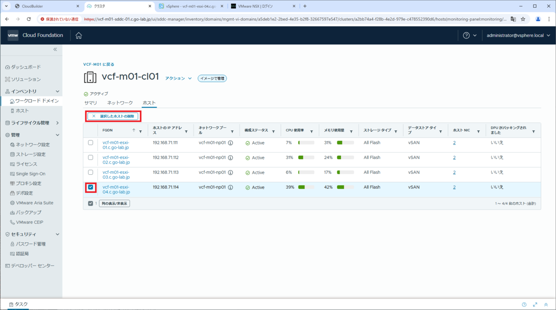
Task: Click the memory usage bar for esxi-01
Action: [345, 143]
